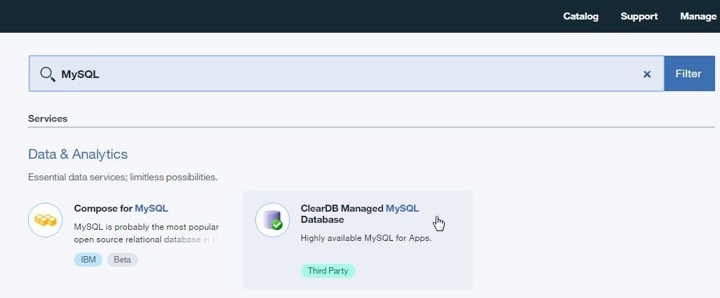Click the Filter button
This screenshot has width=720, height=298.
coord(689,73)
